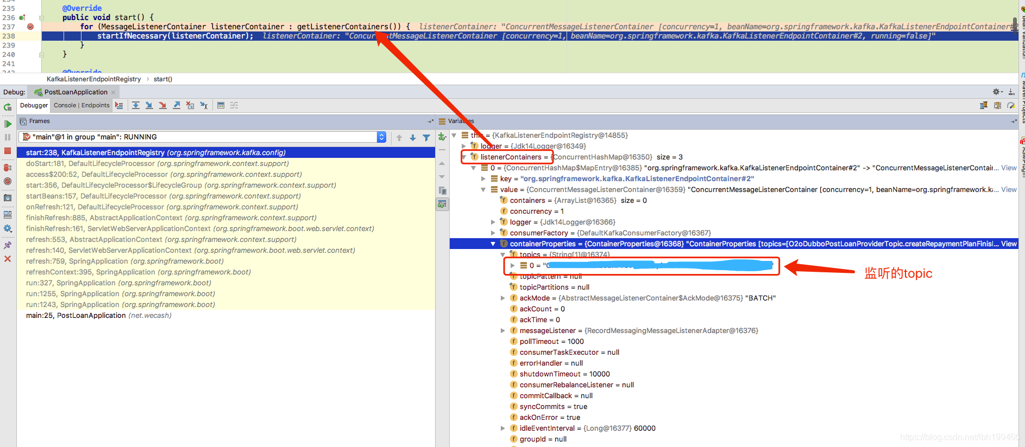The height and width of the screenshot is (447, 1025).
Task: Click the Duplicate Watch icon
Action: (442, 190)
